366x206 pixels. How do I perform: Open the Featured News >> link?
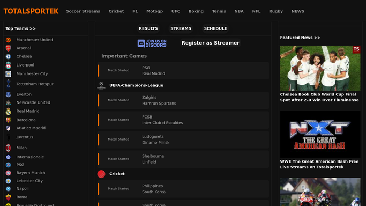point(300,38)
